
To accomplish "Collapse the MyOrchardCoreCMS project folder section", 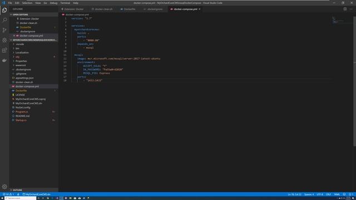I will pos(34,40).
